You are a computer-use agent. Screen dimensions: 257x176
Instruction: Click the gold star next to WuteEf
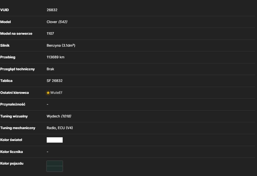[x=48, y=93]
